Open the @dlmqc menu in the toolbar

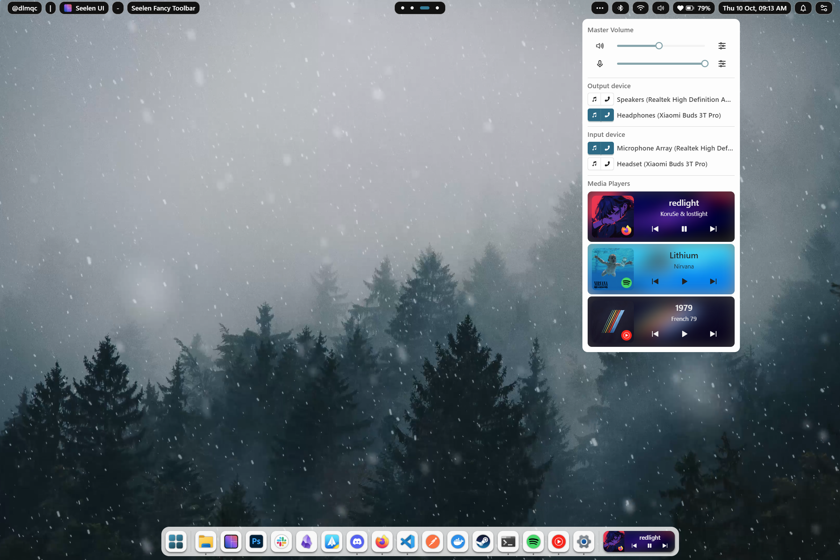click(x=24, y=8)
